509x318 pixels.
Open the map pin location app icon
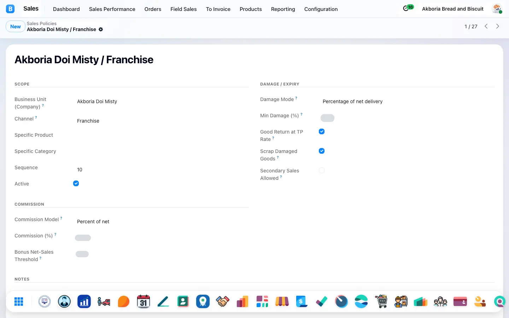(203, 301)
